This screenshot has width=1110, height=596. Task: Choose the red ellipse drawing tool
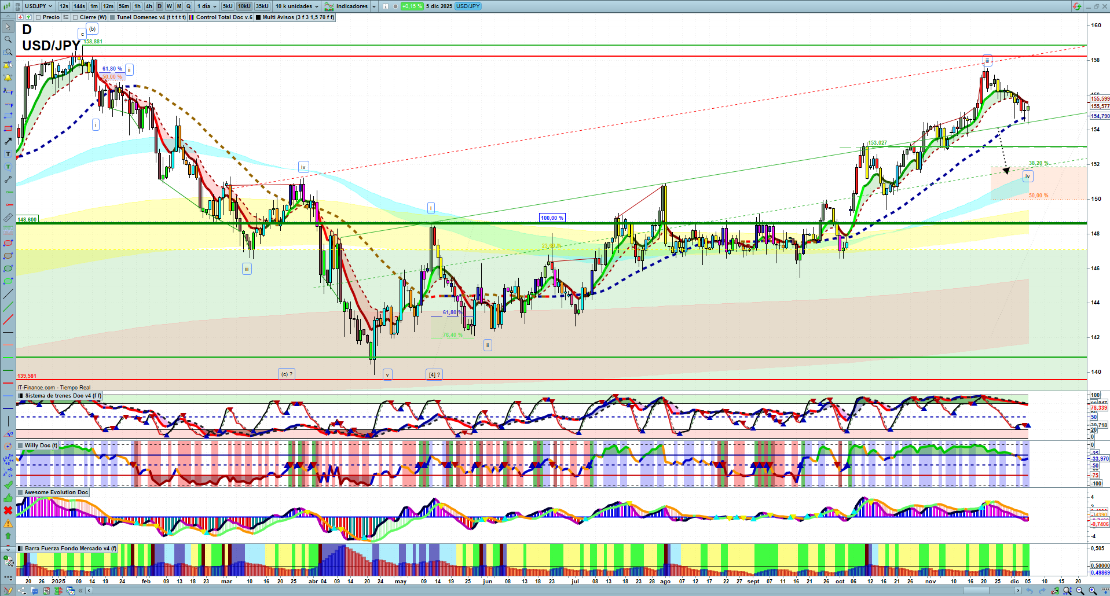coord(8,243)
